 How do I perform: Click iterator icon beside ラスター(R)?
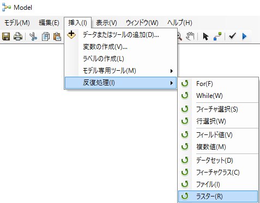(x=185, y=196)
